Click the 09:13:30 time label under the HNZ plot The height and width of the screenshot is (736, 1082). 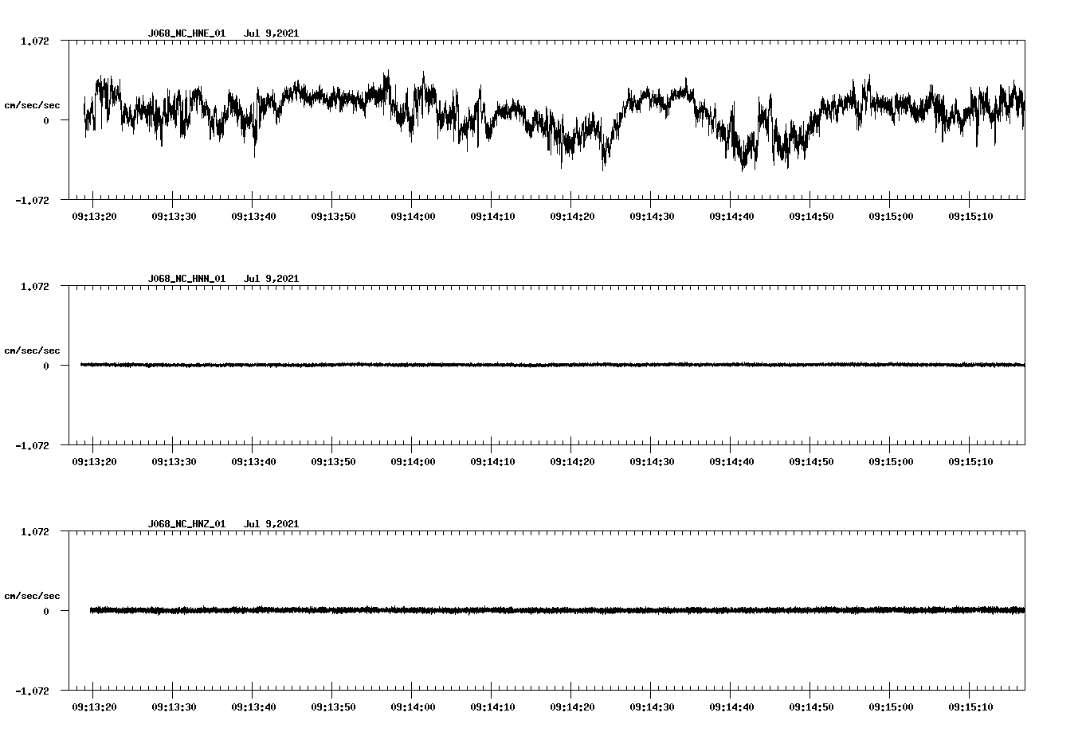174,707
